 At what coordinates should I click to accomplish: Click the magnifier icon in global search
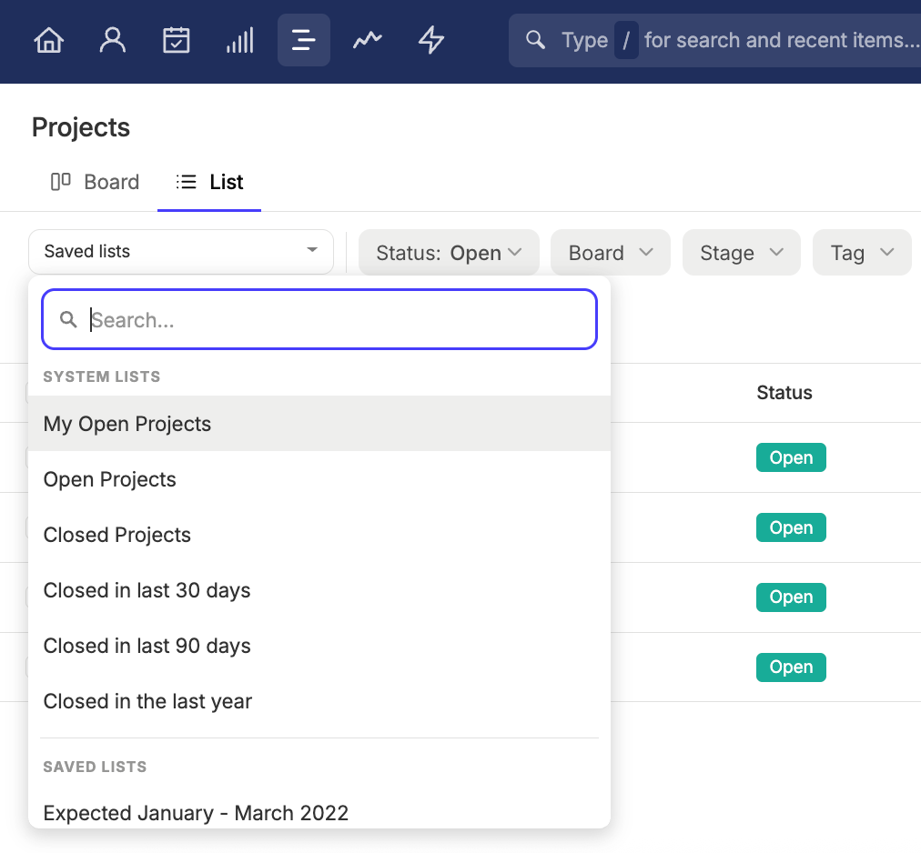tap(535, 40)
